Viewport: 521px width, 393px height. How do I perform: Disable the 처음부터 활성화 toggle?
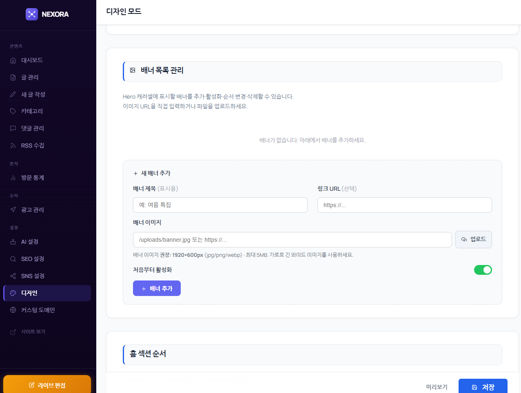point(483,270)
